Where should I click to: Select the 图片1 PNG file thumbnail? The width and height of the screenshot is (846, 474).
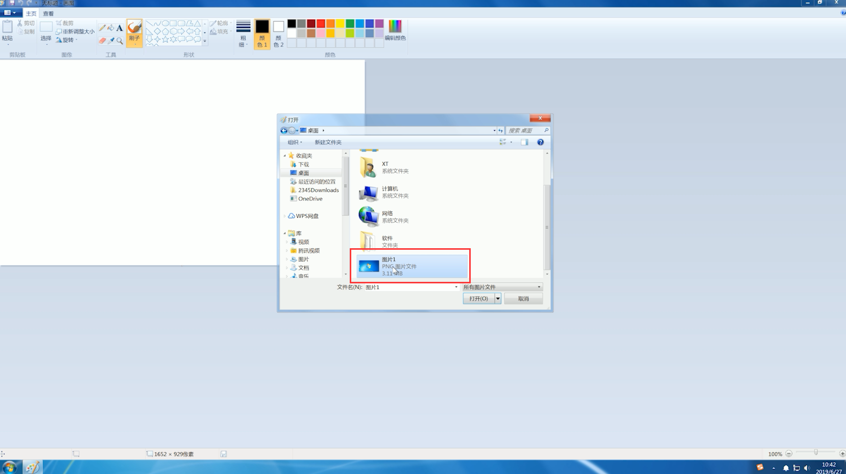pos(369,266)
